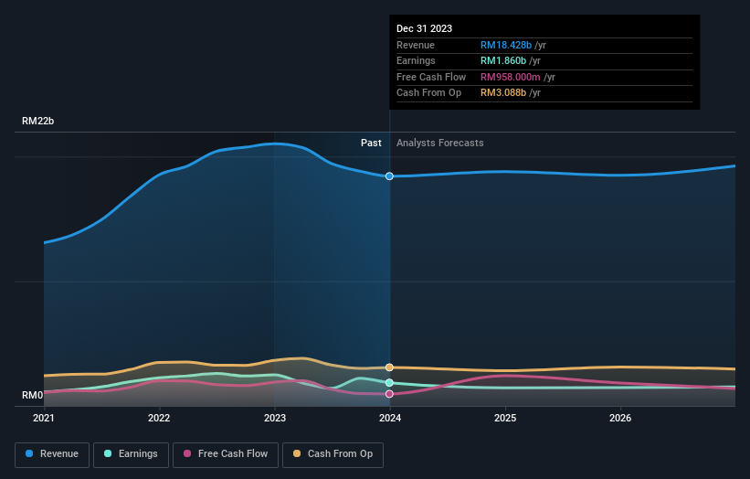
Task: Select the Free Cash Flow marker at 2024
Action: [389, 394]
